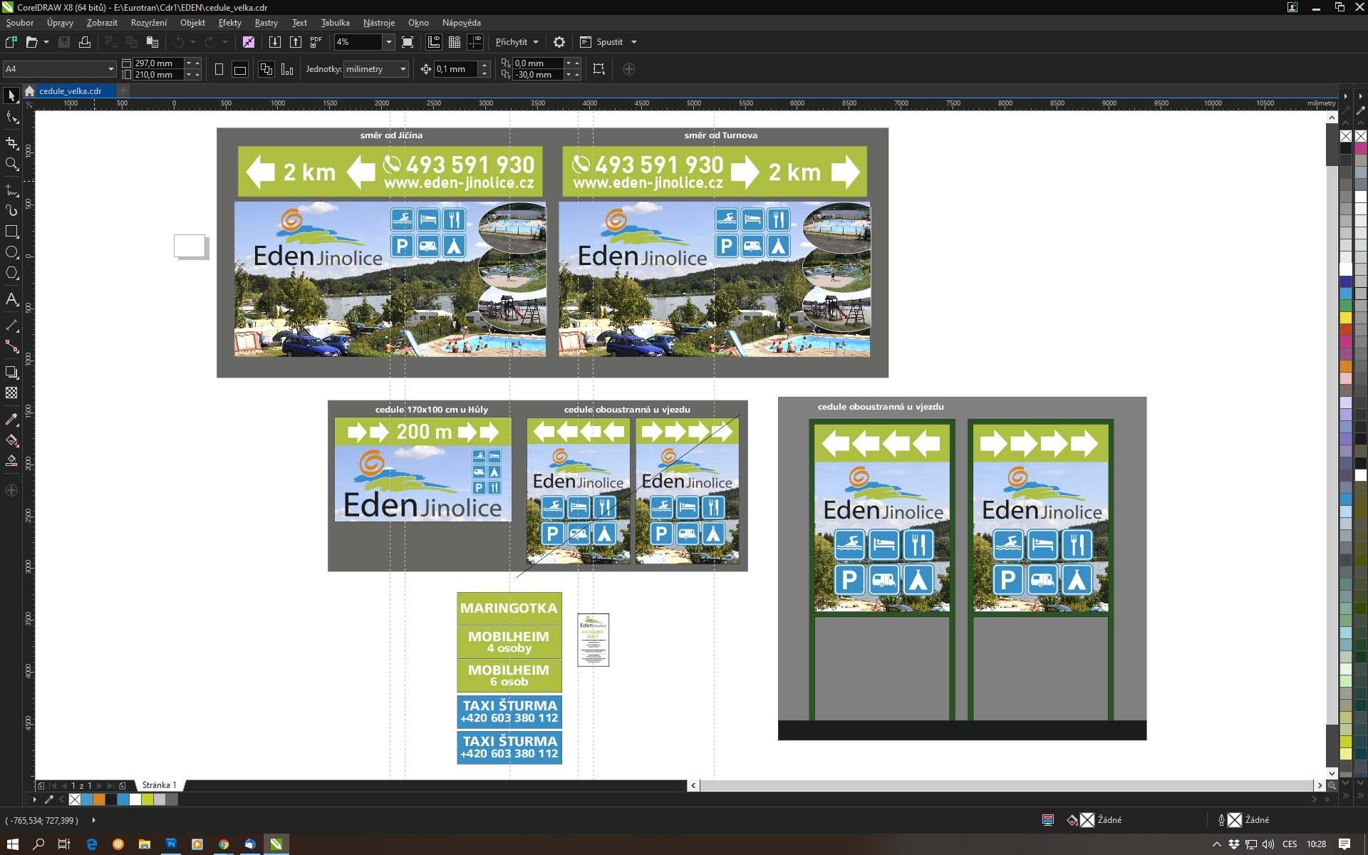Screen dimensions: 1368x855
Task: Select the Rectangle tool
Action: (x=11, y=232)
